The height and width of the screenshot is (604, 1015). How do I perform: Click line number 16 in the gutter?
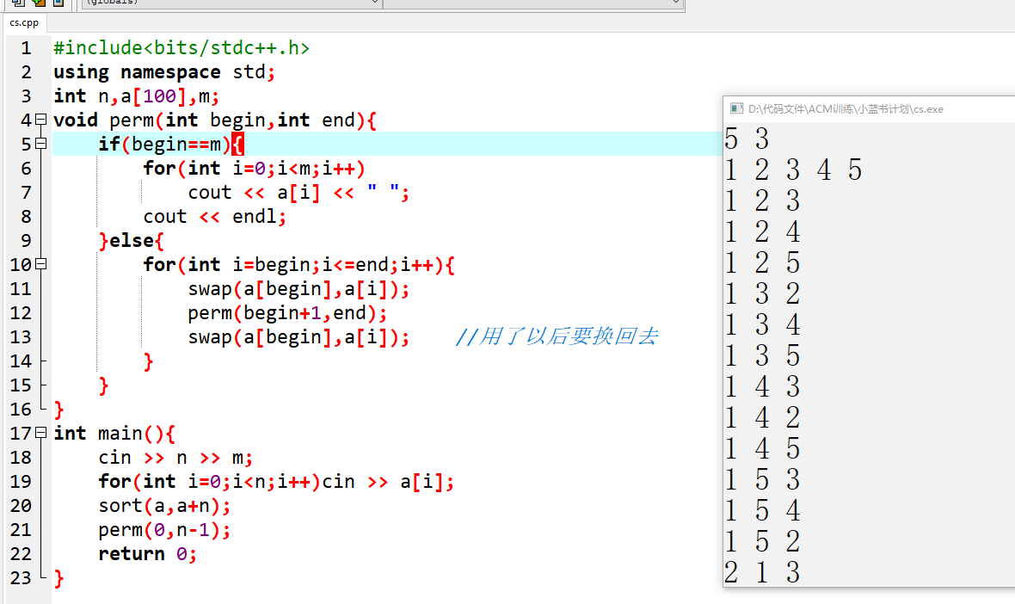pyautogui.click(x=21, y=410)
